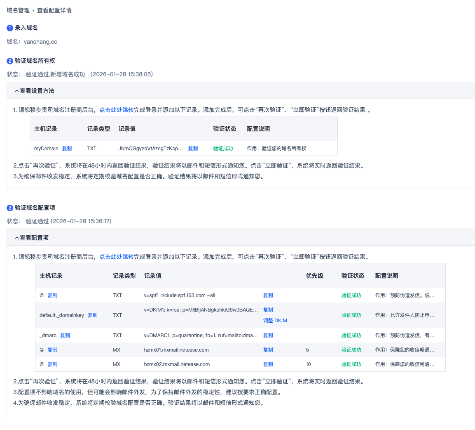Open 调整 DKIM link

[x=275, y=321]
